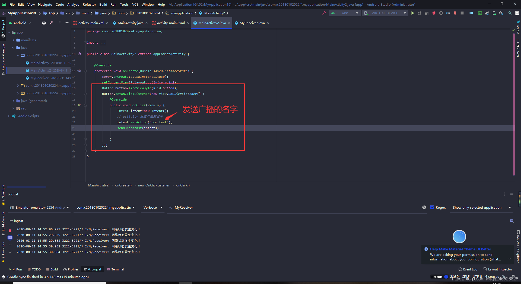The image size is (521, 284).
Task: Click logcat up arrow icon
Action: pyautogui.click(x=10, y=245)
